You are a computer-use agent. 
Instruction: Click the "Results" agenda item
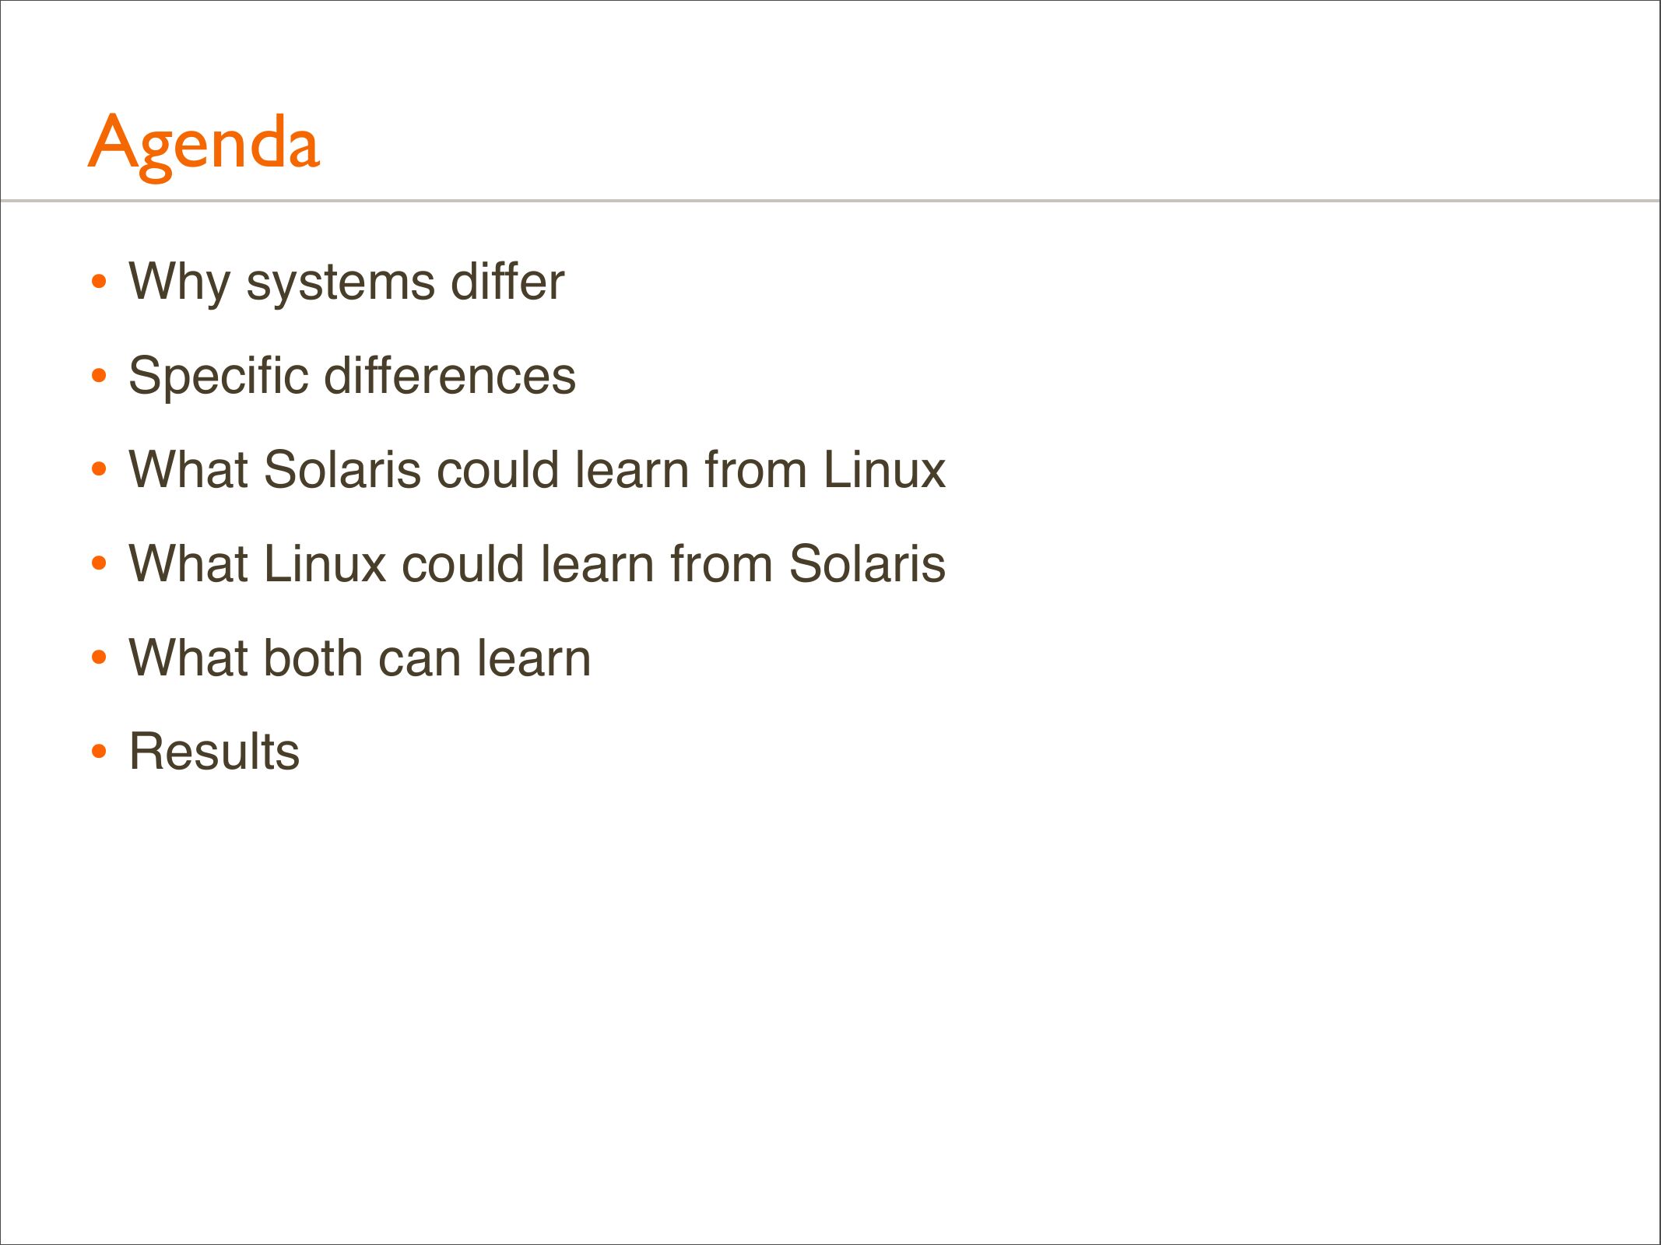(214, 752)
